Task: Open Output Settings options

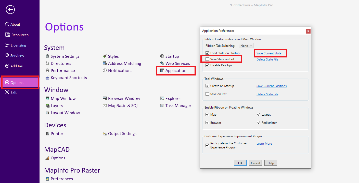Action: [120, 133]
